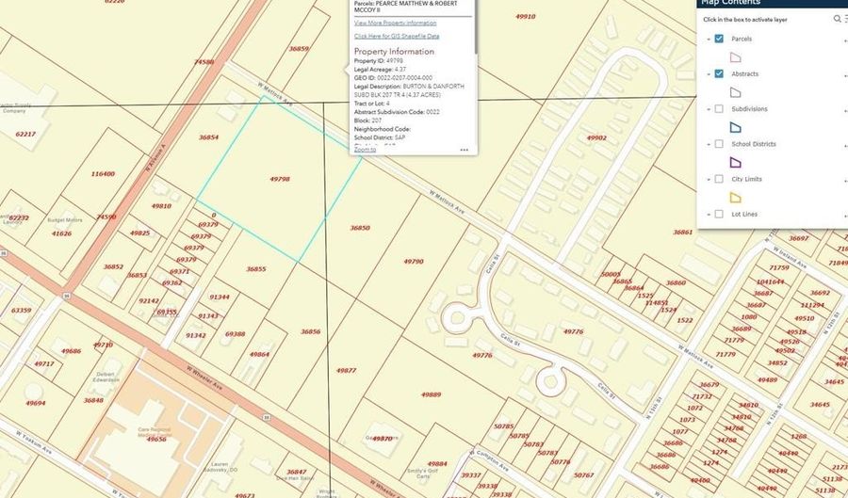The image size is (848, 498).
Task: Open View More Property Information link
Action: pyautogui.click(x=395, y=23)
